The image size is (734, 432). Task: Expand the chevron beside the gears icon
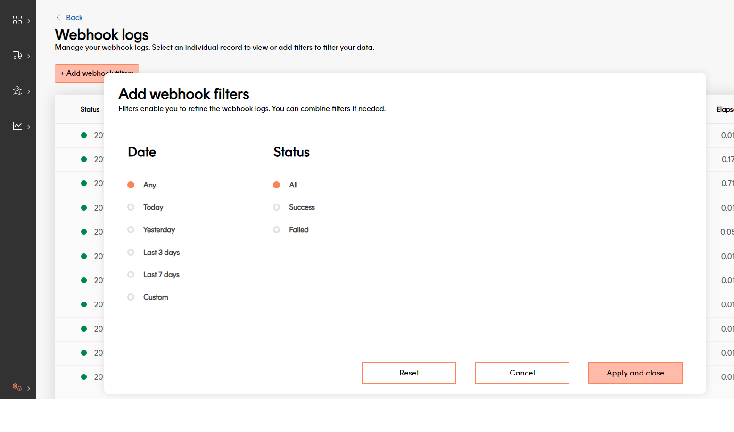coord(29,388)
